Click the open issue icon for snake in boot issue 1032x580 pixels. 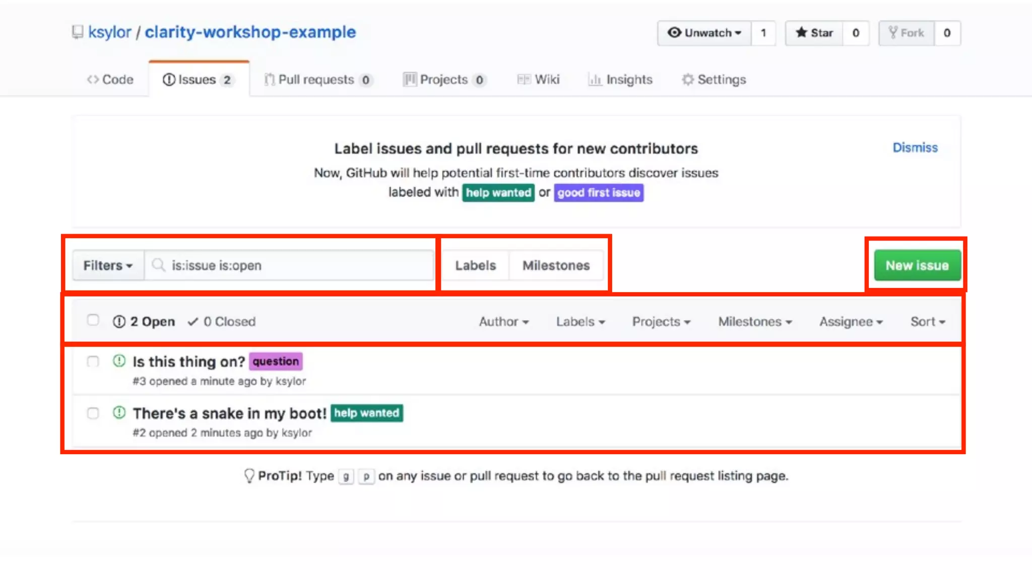[x=119, y=413]
